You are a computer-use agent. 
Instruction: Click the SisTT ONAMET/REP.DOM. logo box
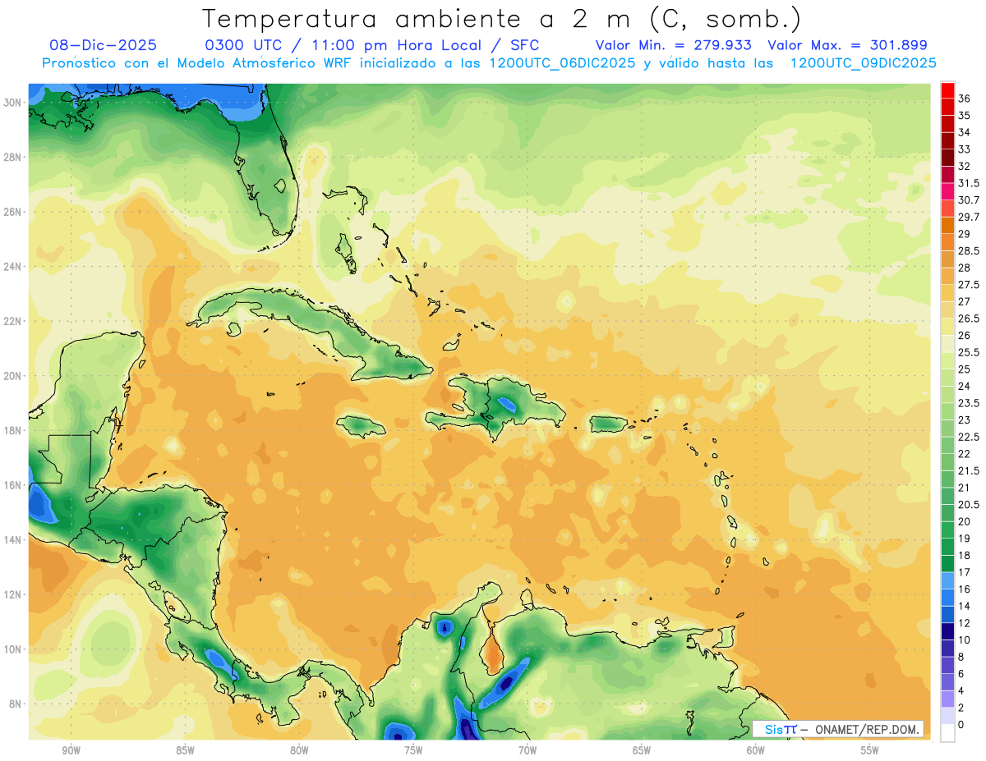click(837, 729)
